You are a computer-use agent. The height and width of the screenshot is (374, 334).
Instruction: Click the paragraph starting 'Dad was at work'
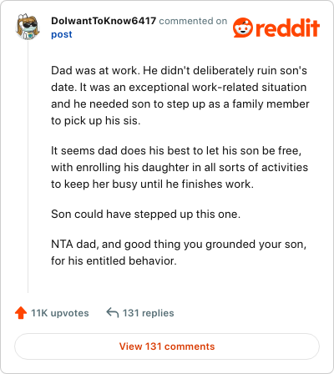tap(180, 95)
